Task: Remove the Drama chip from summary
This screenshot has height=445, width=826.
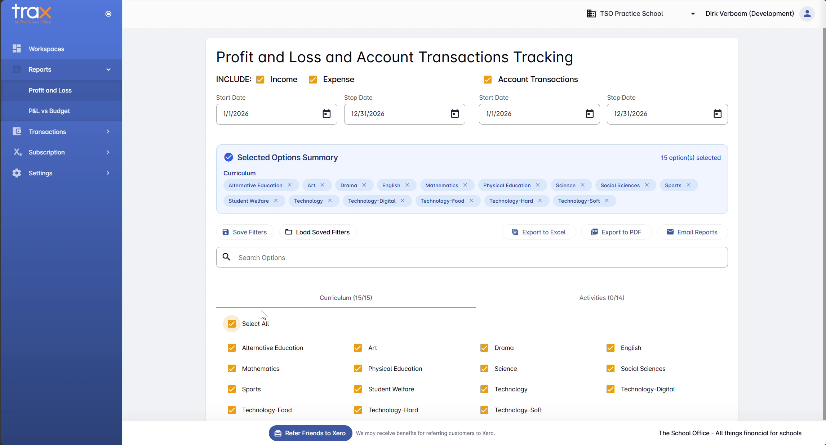Action: (364, 185)
